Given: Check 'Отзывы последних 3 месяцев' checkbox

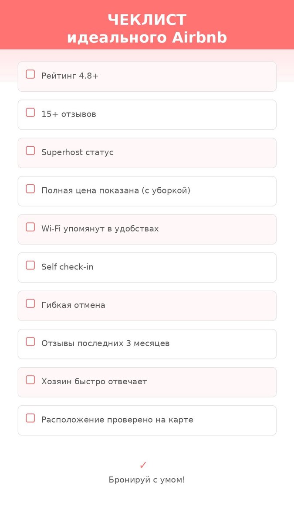Looking at the screenshot, I should (x=30, y=342).
